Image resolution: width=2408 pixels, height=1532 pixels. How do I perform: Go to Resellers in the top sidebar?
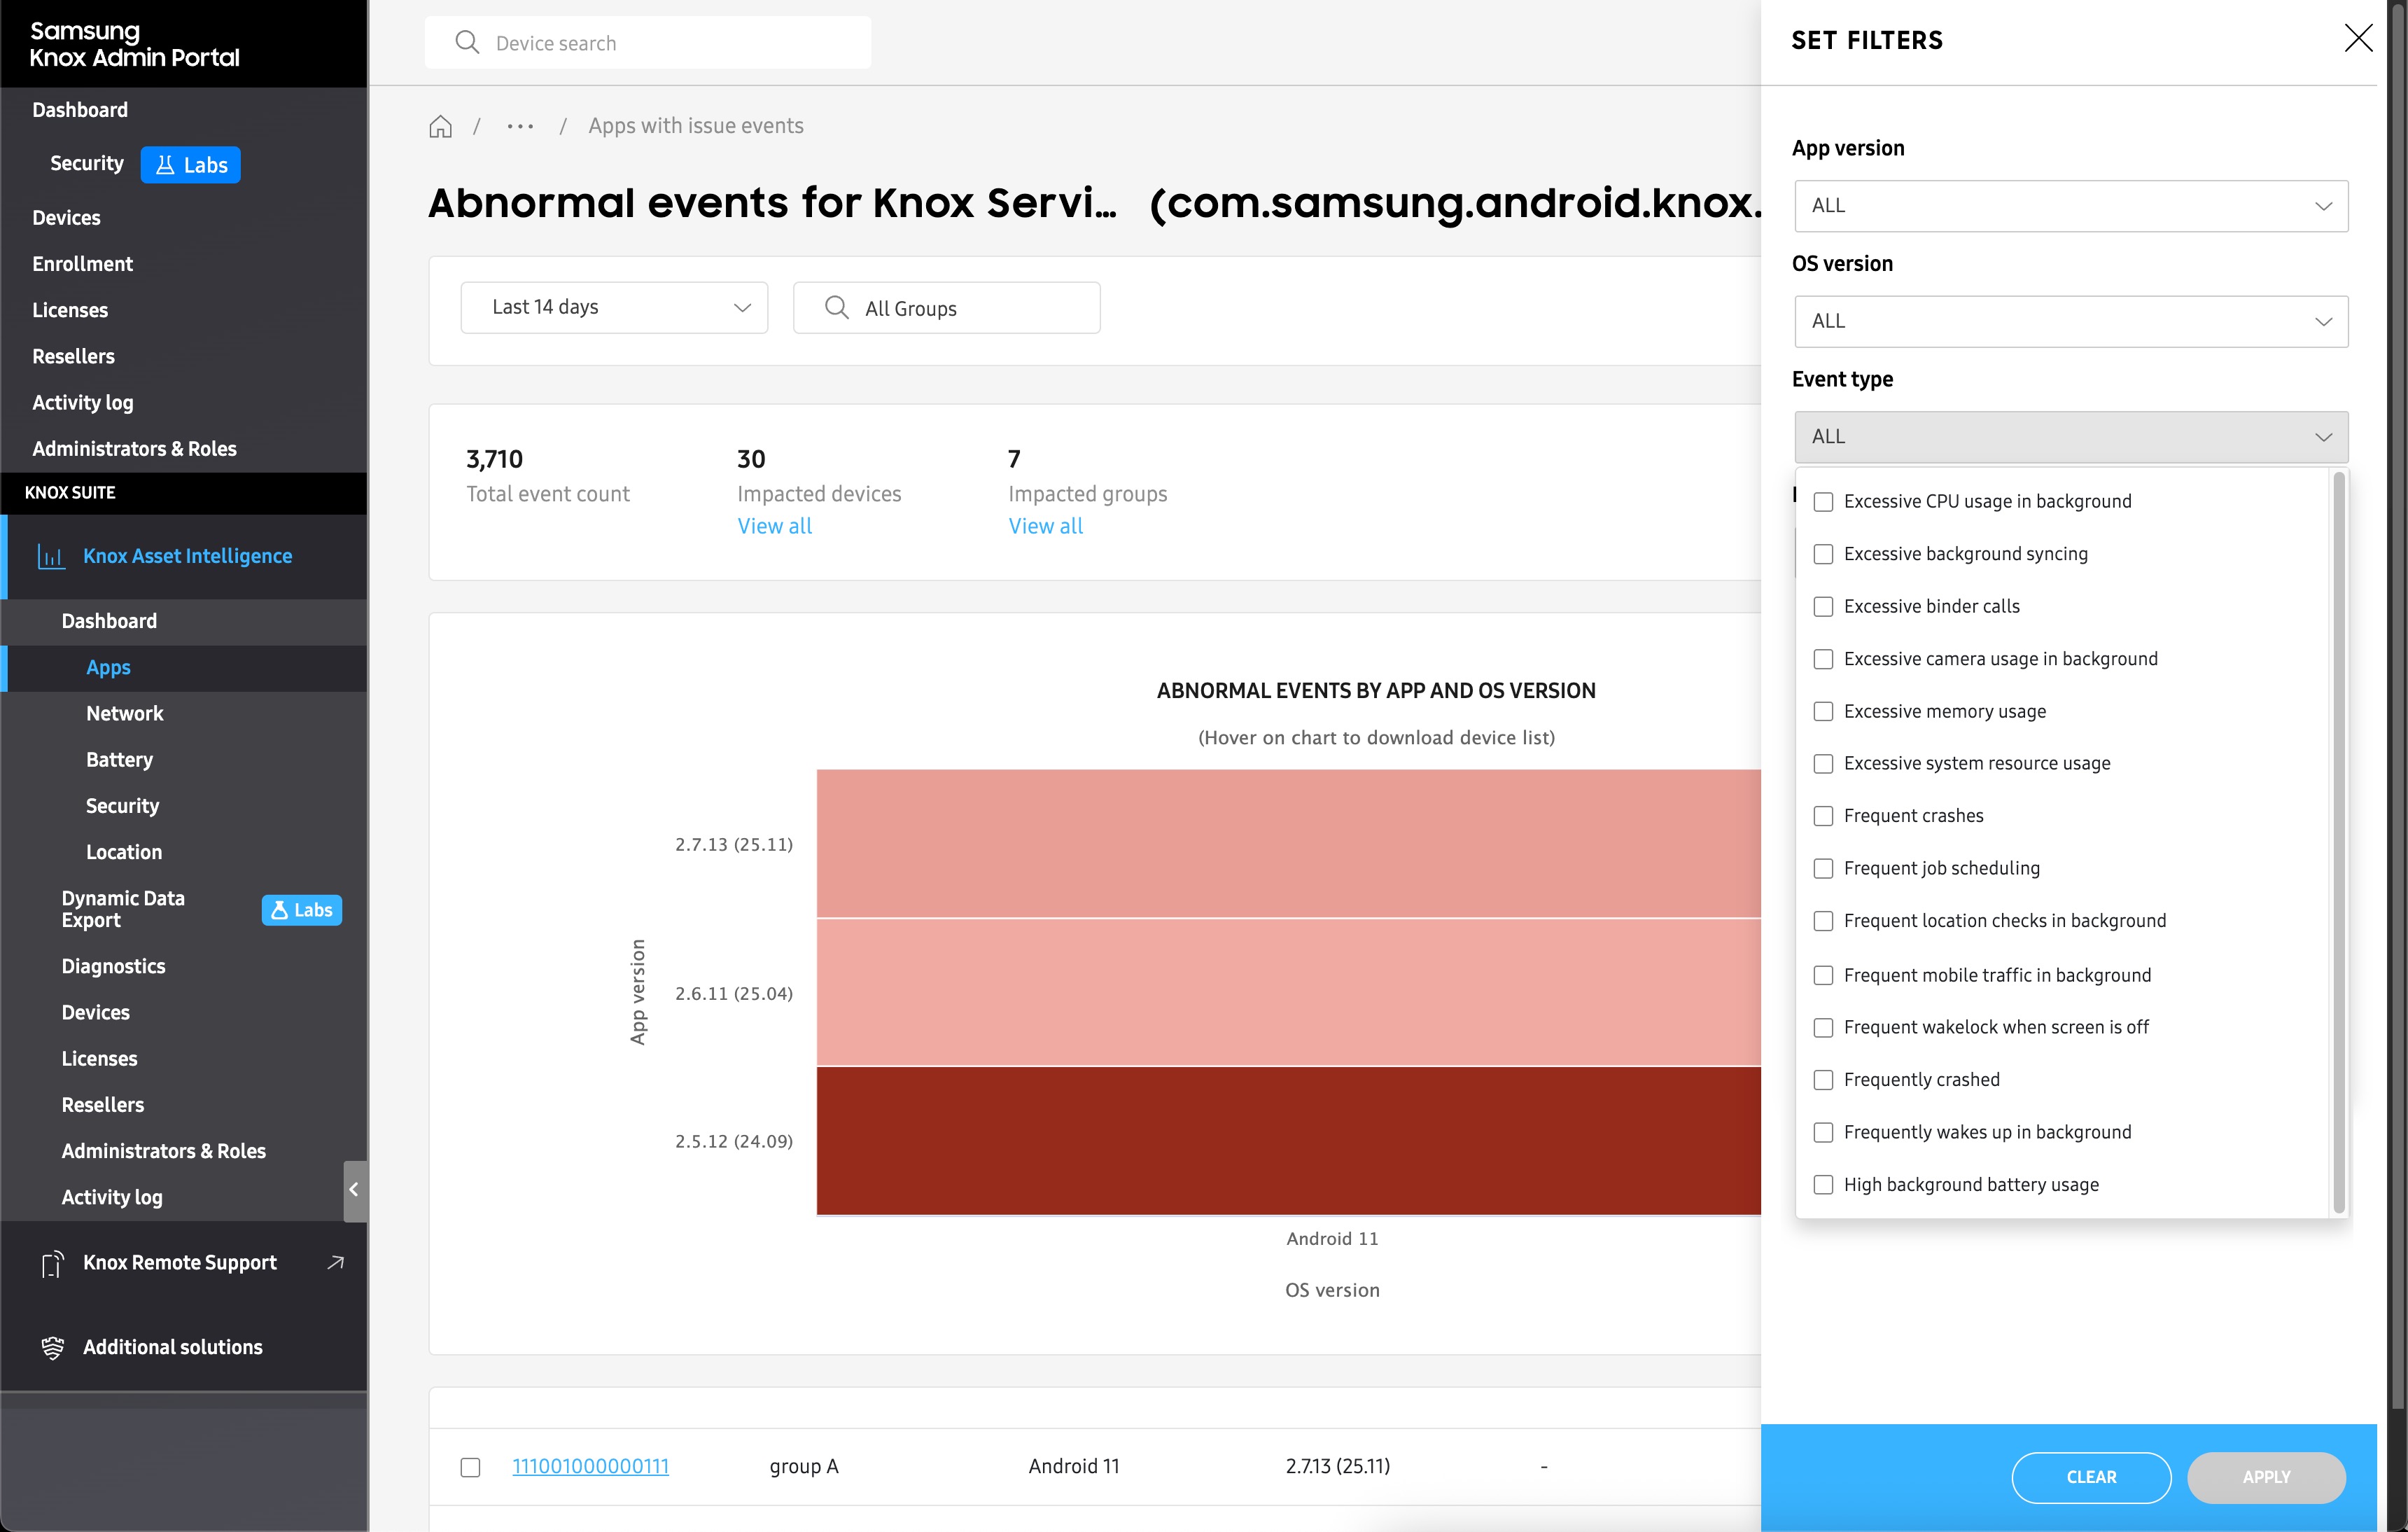pos(73,357)
